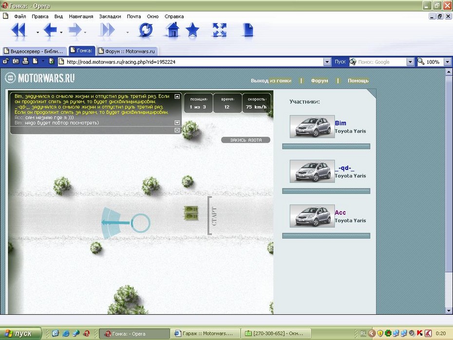Toggle full screen with the four-arrows icon
Viewport: 453px width, 340px height.
click(220, 30)
